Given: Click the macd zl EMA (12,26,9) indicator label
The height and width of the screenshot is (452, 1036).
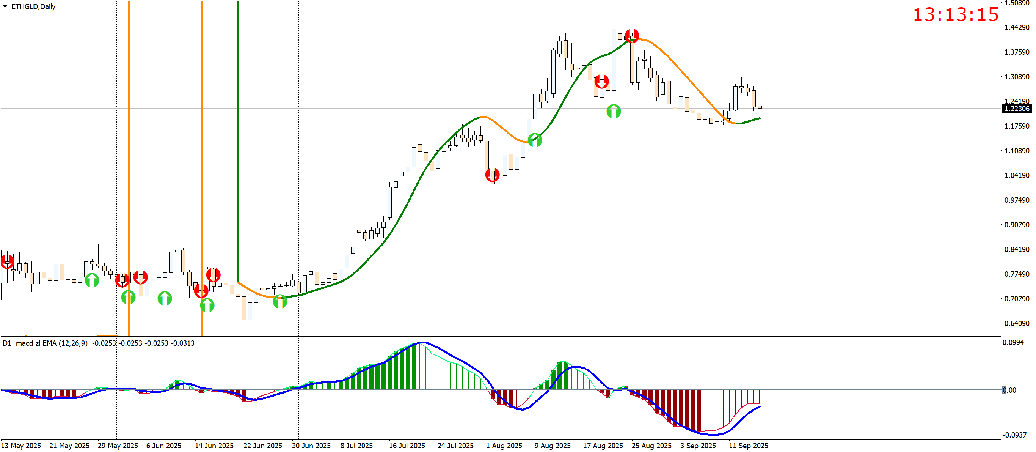Looking at the screenshot, I should point(52,343).
